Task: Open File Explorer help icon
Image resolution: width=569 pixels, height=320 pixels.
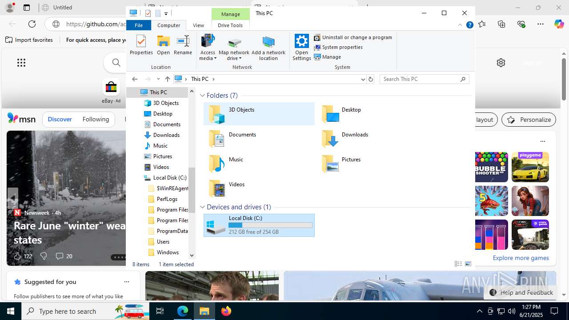Action: point(469,25)
